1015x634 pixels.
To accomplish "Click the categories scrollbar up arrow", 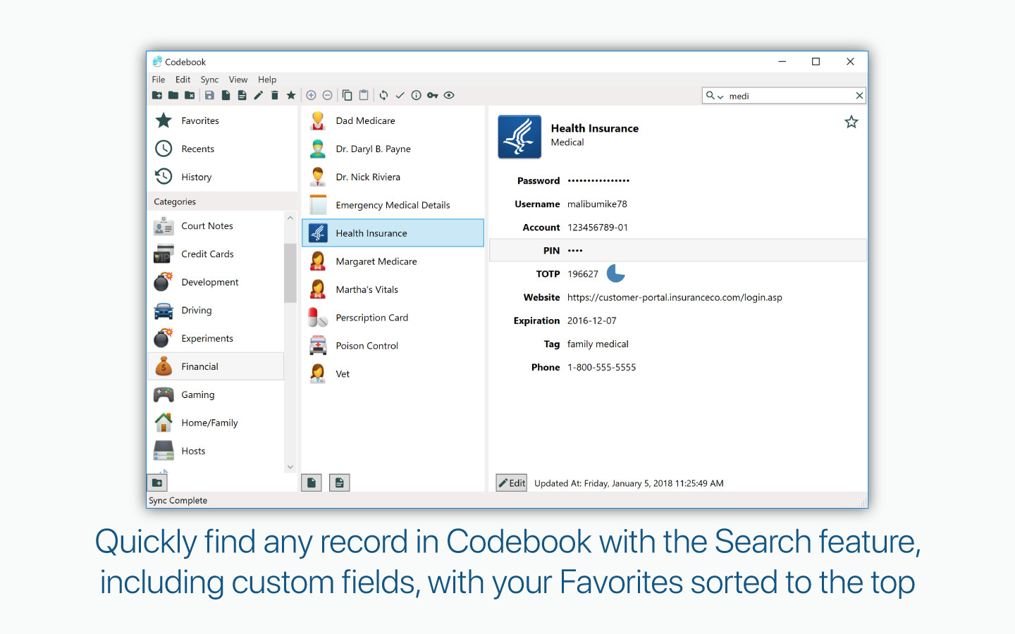I will (x=290, y=218).
